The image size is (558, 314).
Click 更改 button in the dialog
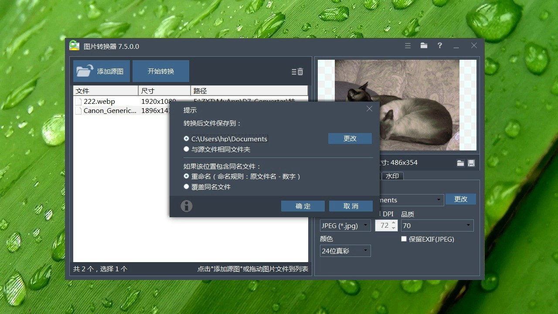pos(350,138)
